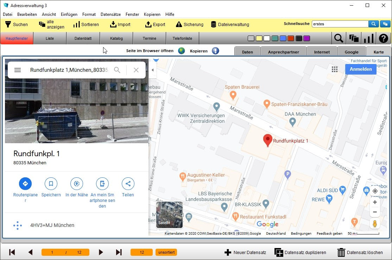Open the Datensätze menu
The image size is (392, 260).
(x=110, y=14)
